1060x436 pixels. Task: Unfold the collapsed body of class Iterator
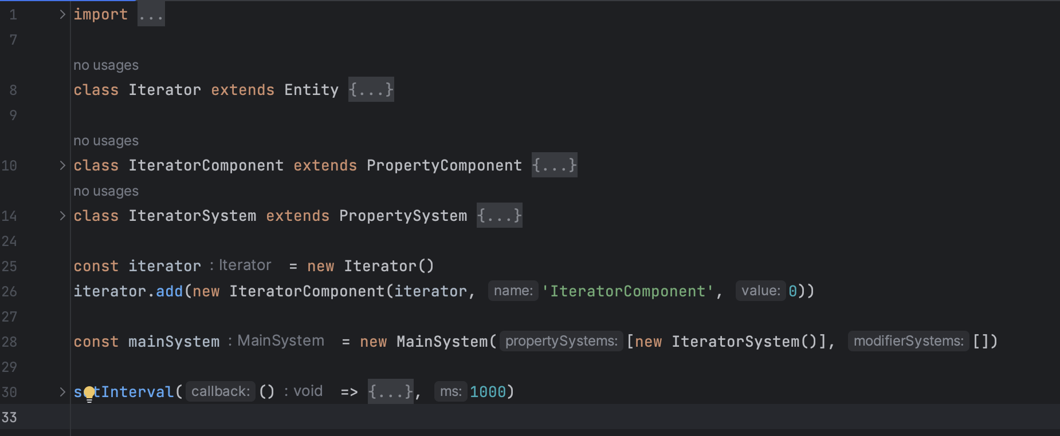pyautogui.click(x=371, y=90)
